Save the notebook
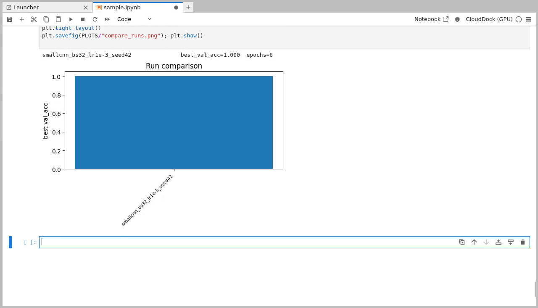Viewport: 538px width, 308px height. (9, 19)
